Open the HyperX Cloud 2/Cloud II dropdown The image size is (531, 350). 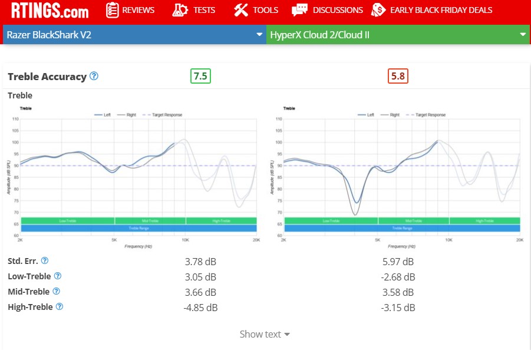(398, 35)
